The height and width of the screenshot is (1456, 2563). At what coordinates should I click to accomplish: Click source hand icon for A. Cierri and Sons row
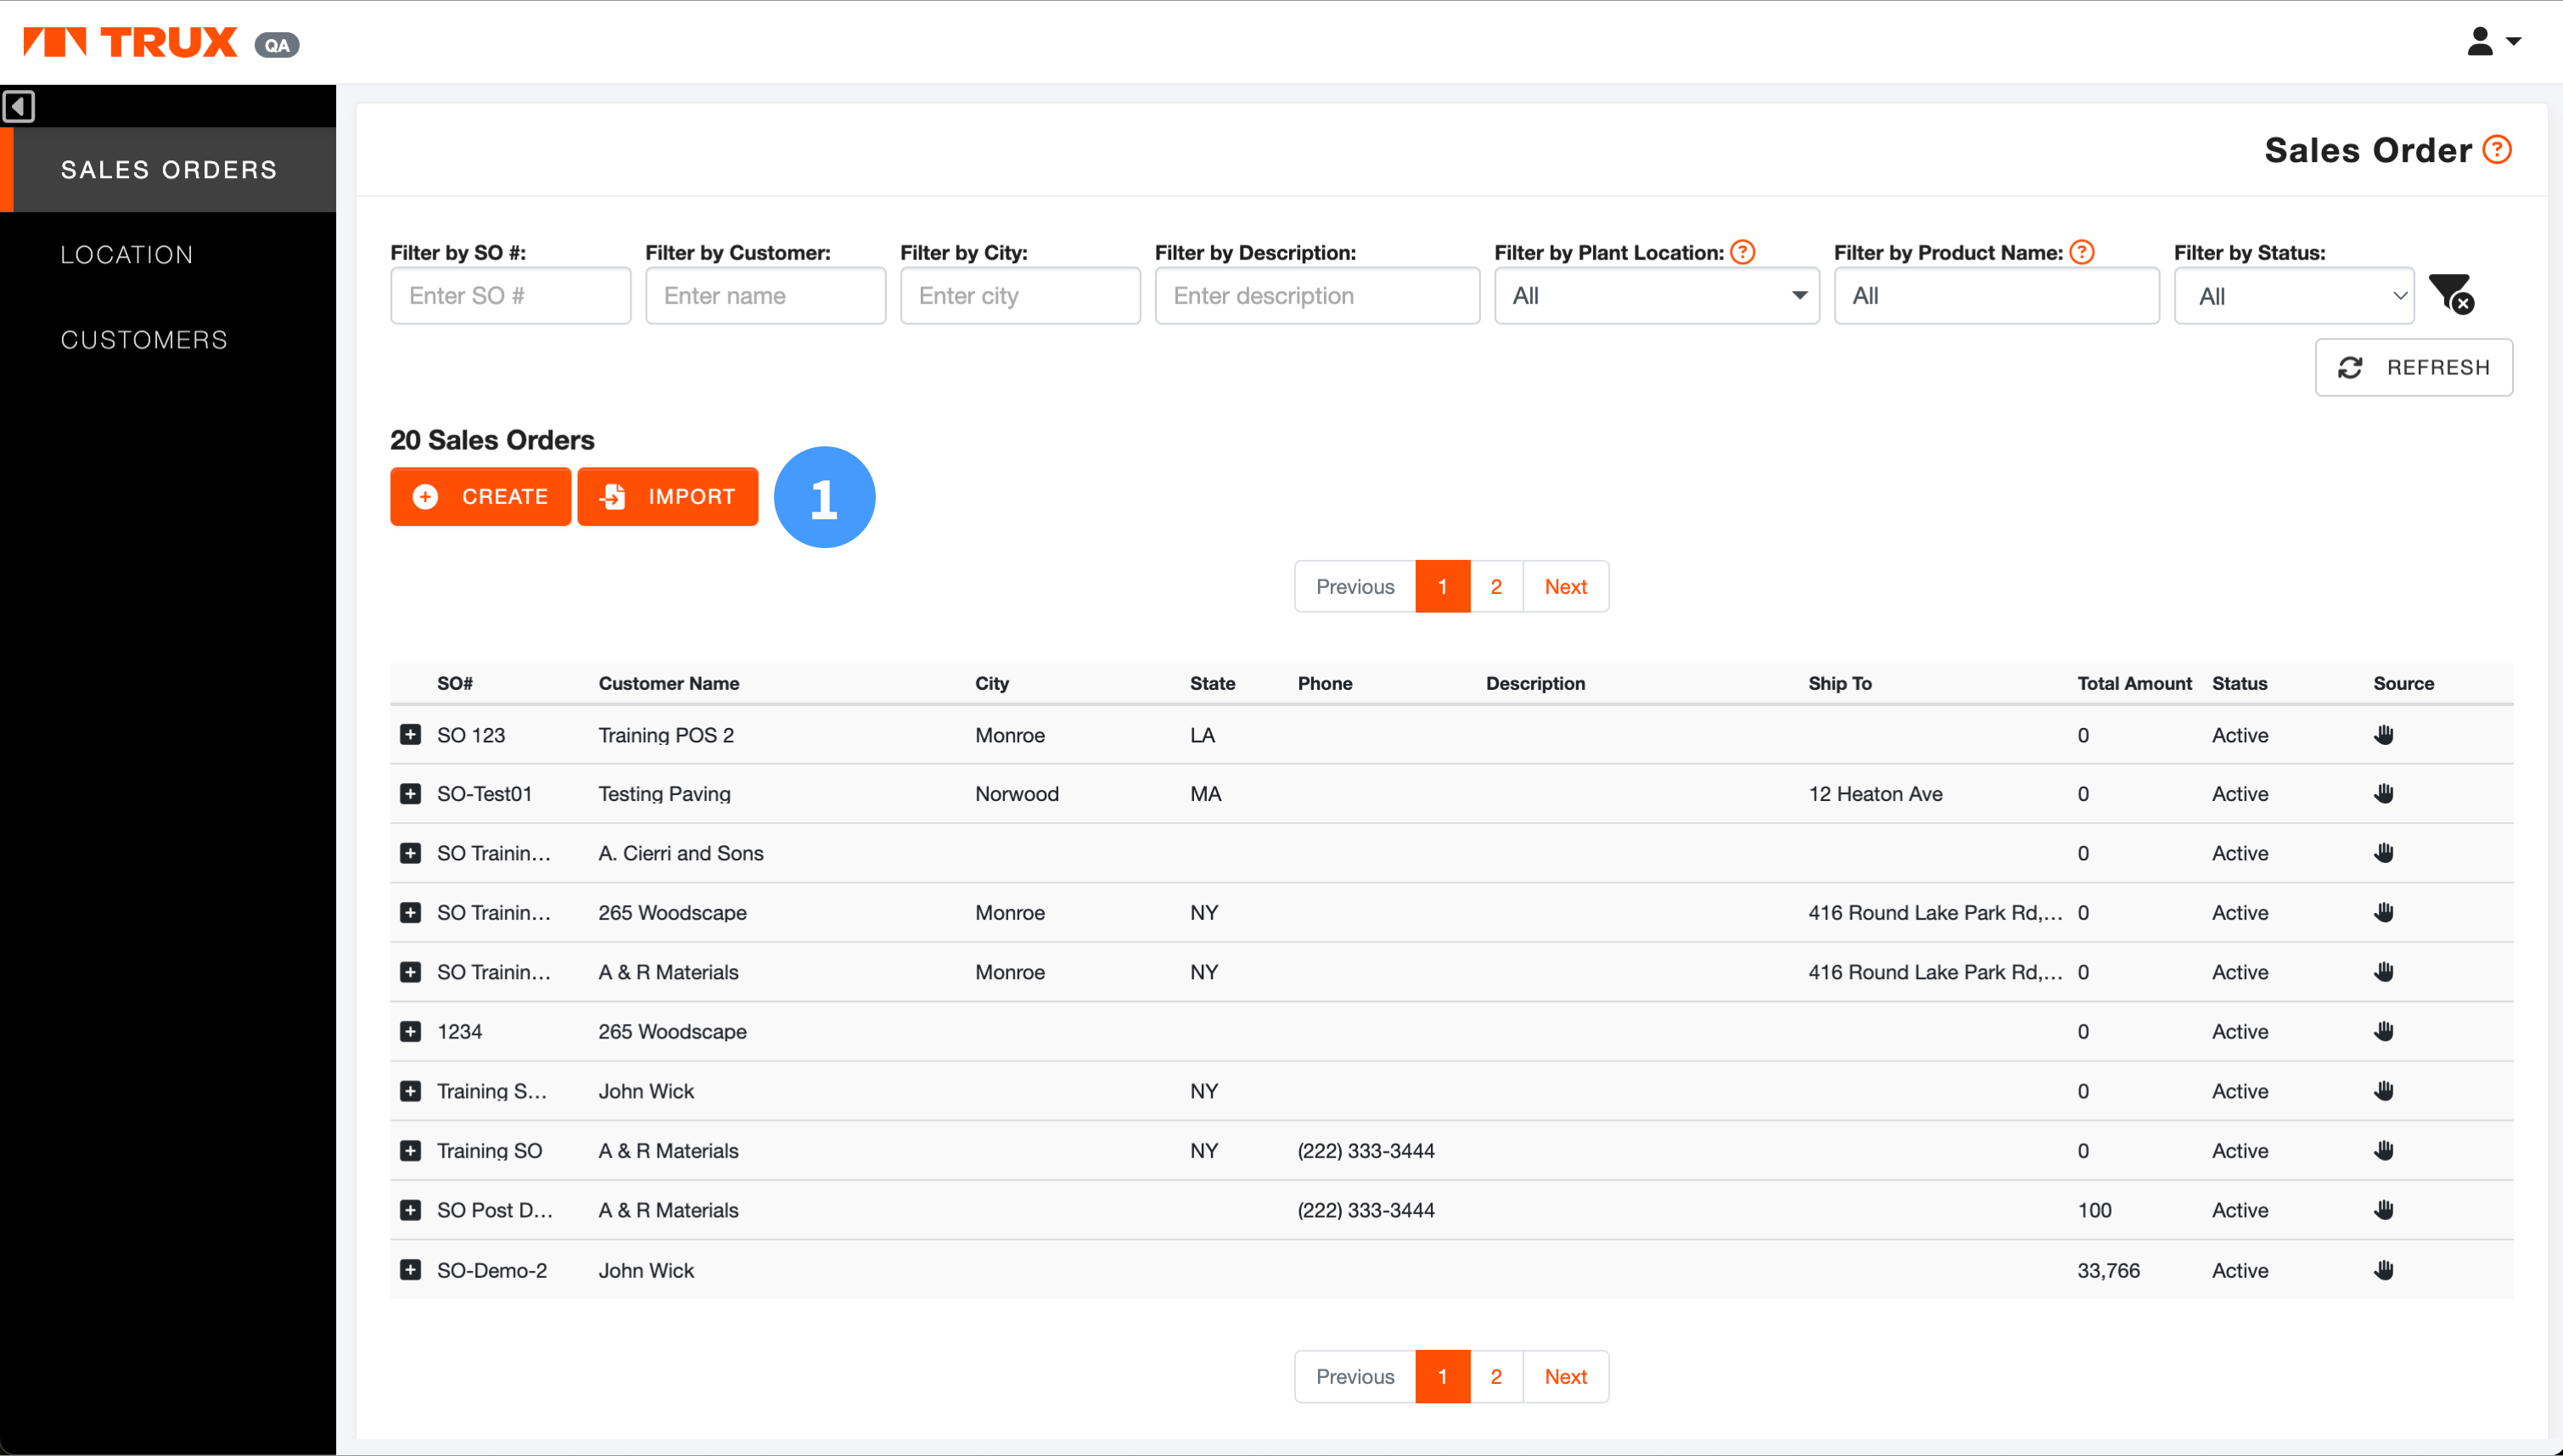click(2384, 853)
